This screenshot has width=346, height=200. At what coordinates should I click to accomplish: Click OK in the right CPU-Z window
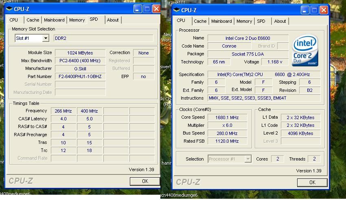[312, 183]
